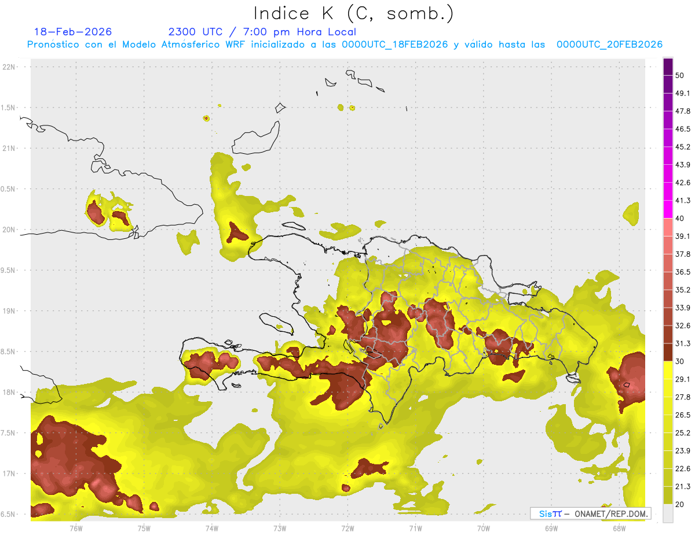Click the "68W" longitude label

point(619,528)
